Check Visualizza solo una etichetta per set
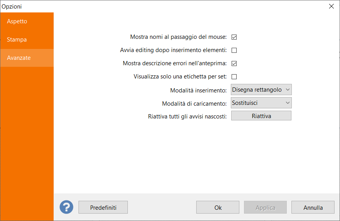 click(x=234, y=77)
